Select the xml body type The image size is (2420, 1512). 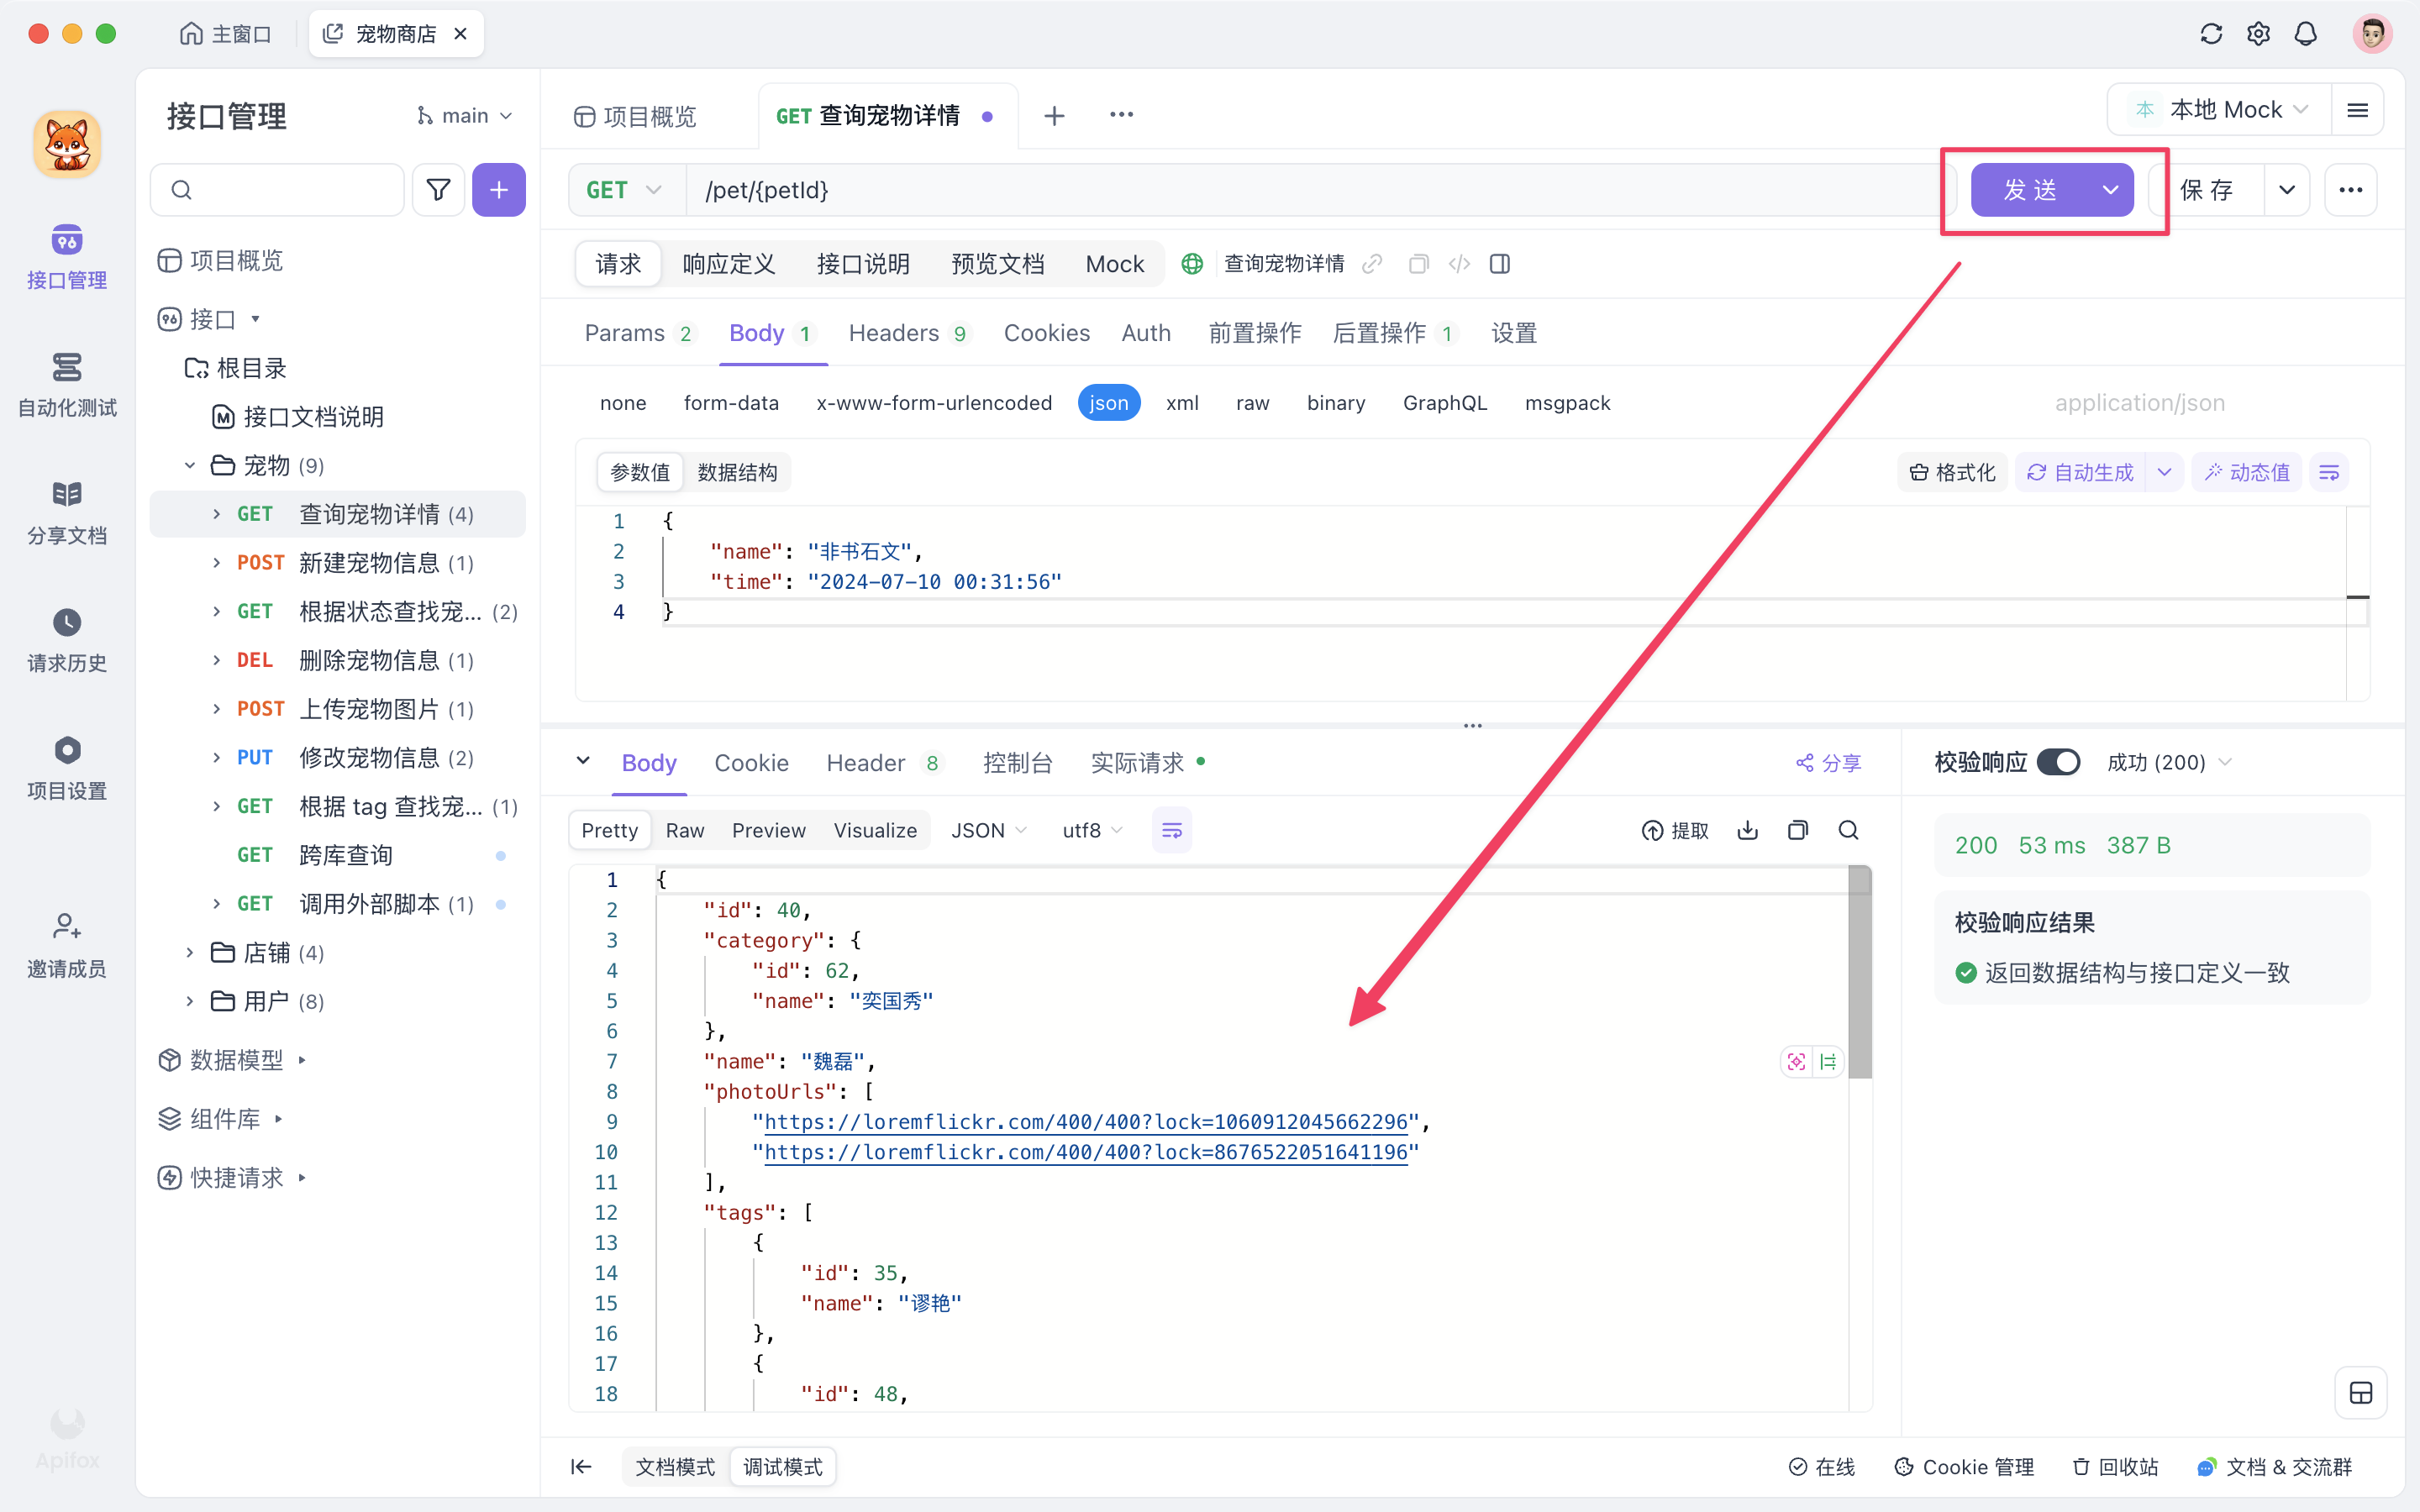coord(1182,402)
